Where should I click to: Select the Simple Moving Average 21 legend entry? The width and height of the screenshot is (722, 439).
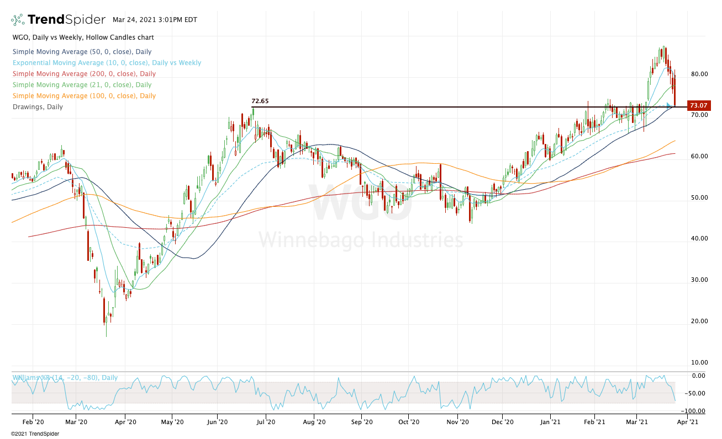[81, 85]
